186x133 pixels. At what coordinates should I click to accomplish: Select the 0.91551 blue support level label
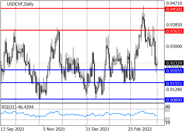(x=174, y=84)
